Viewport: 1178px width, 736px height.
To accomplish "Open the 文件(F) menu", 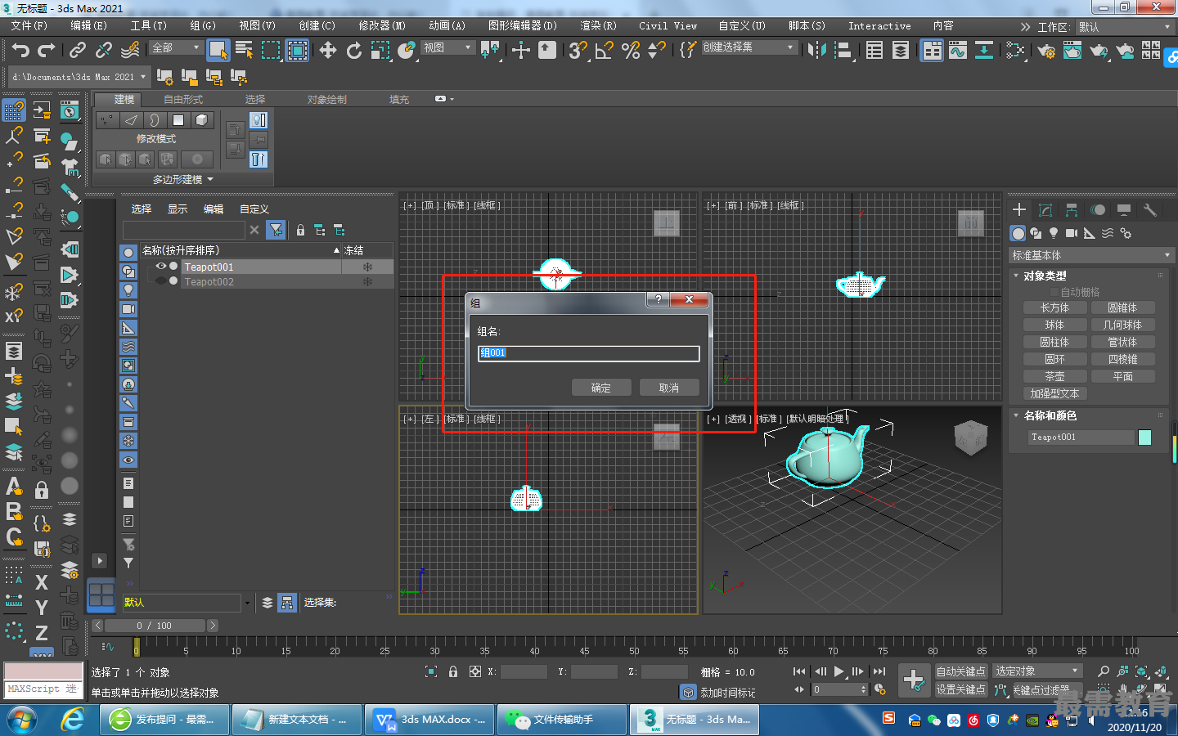I will click(29, 26).
